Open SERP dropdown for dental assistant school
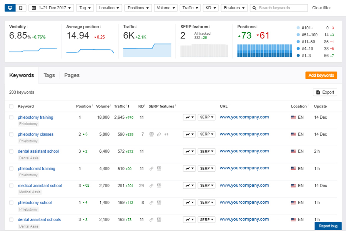 [x=206, y=151]
